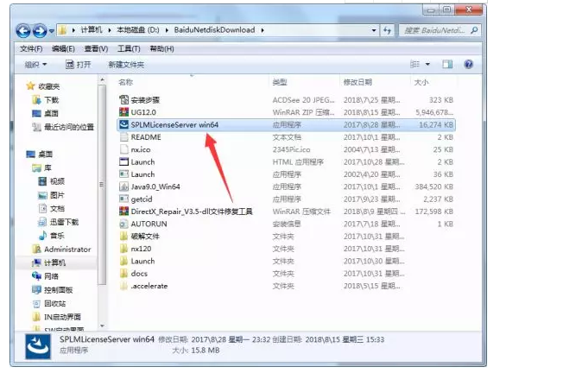
Task: Open 回收站 in navigation pane
Action: point(49,303)
